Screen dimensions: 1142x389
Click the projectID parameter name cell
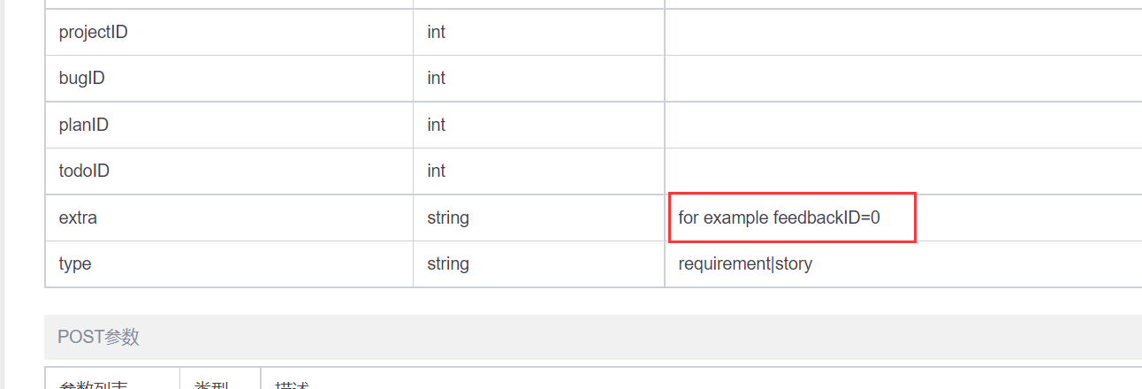click(x=94, y=33)
